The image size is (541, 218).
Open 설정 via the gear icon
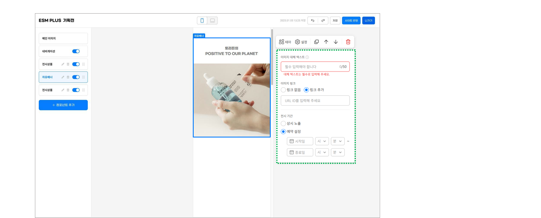(301, 42)
